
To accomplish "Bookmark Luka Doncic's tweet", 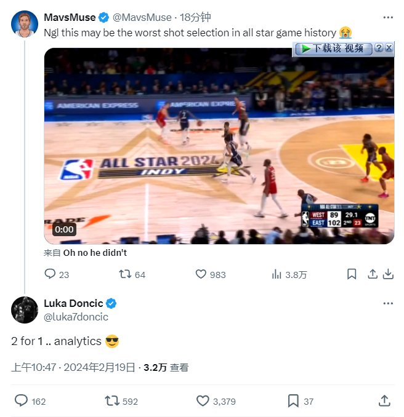I will click(x=293, y=401).
